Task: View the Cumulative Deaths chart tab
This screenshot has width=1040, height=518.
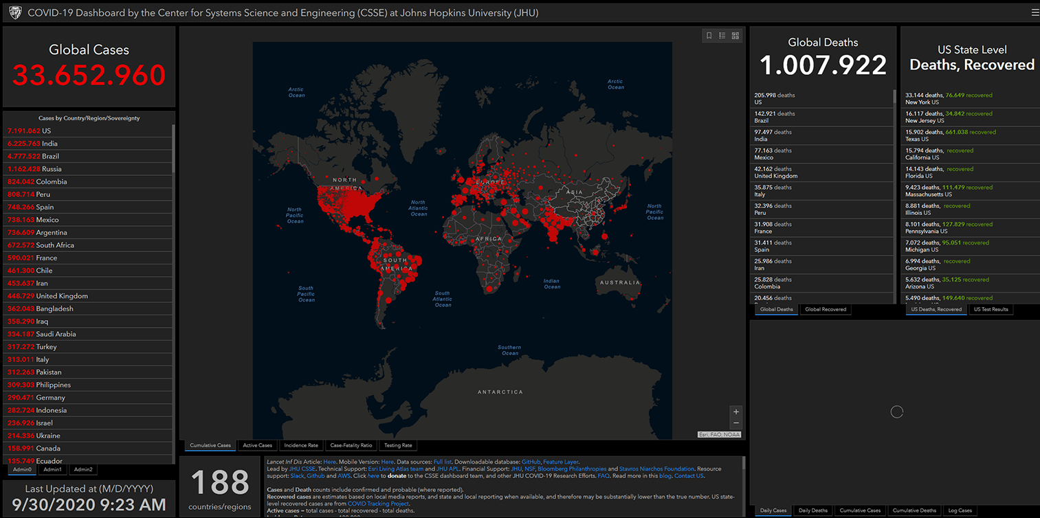Action: [x=914, y=510]
